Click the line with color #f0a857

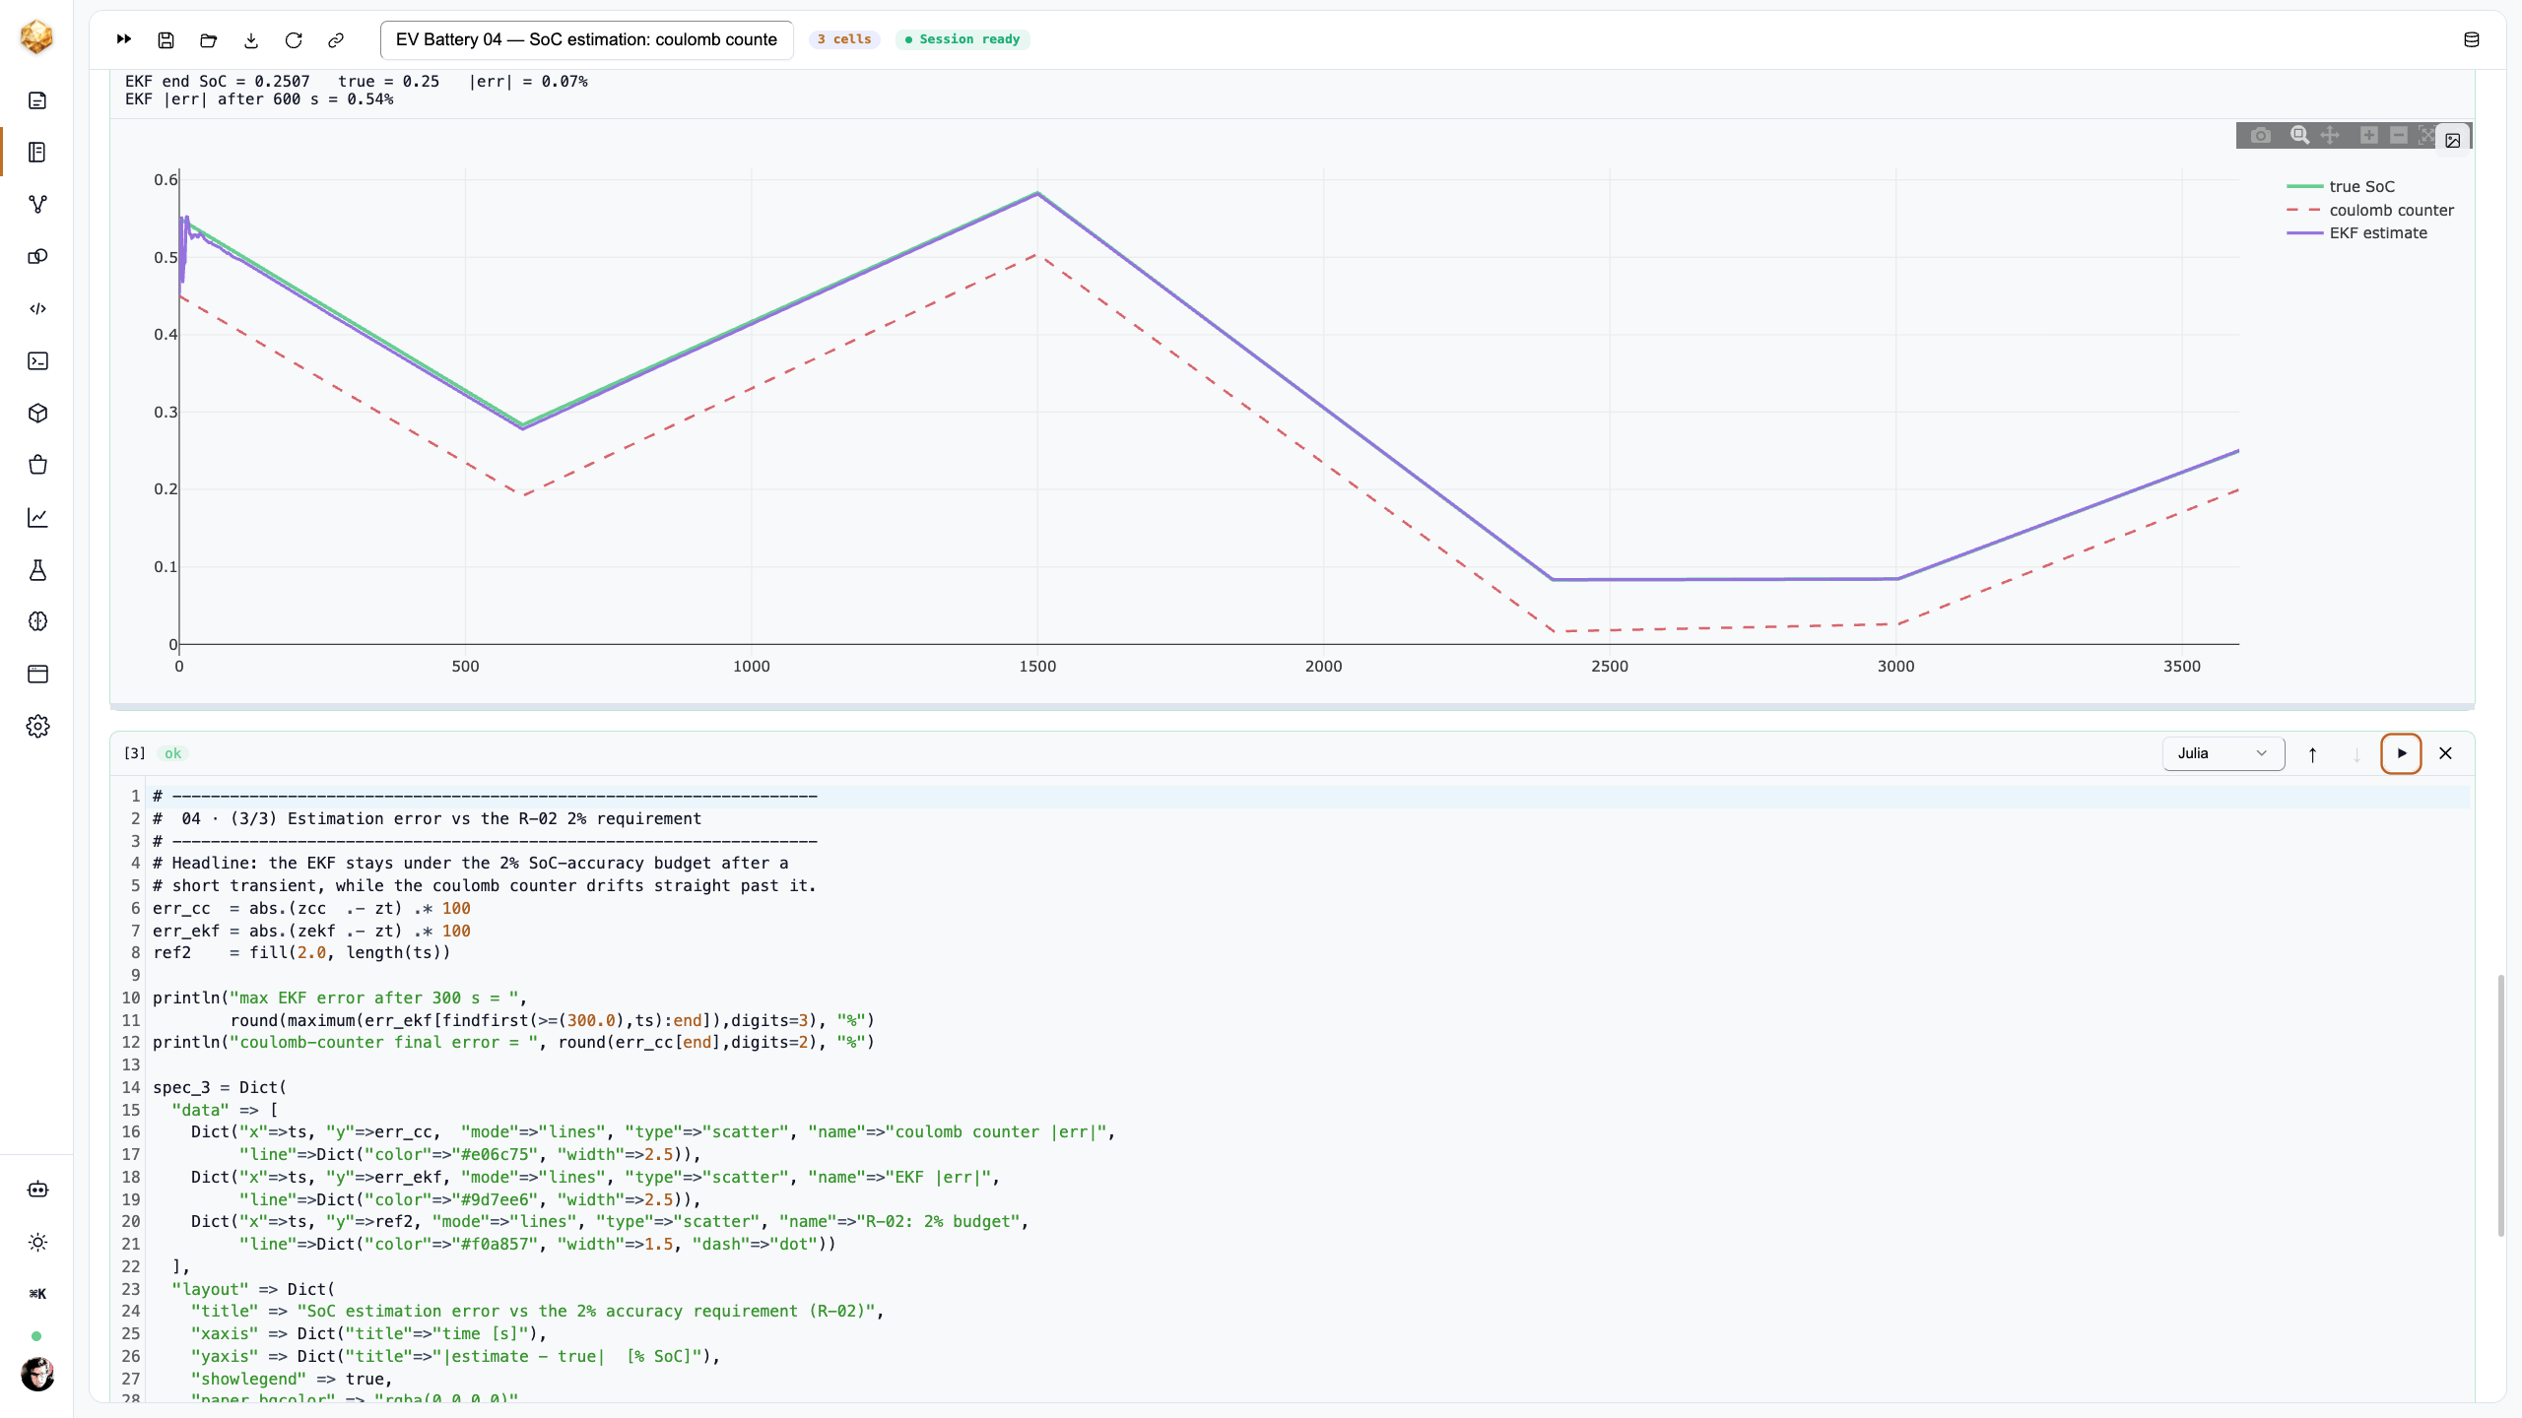[x=538, y=1244]
